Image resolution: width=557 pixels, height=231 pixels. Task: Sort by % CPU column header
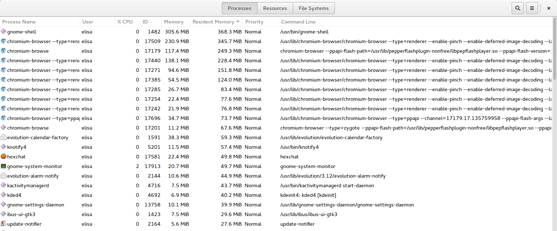click(128, 22)
